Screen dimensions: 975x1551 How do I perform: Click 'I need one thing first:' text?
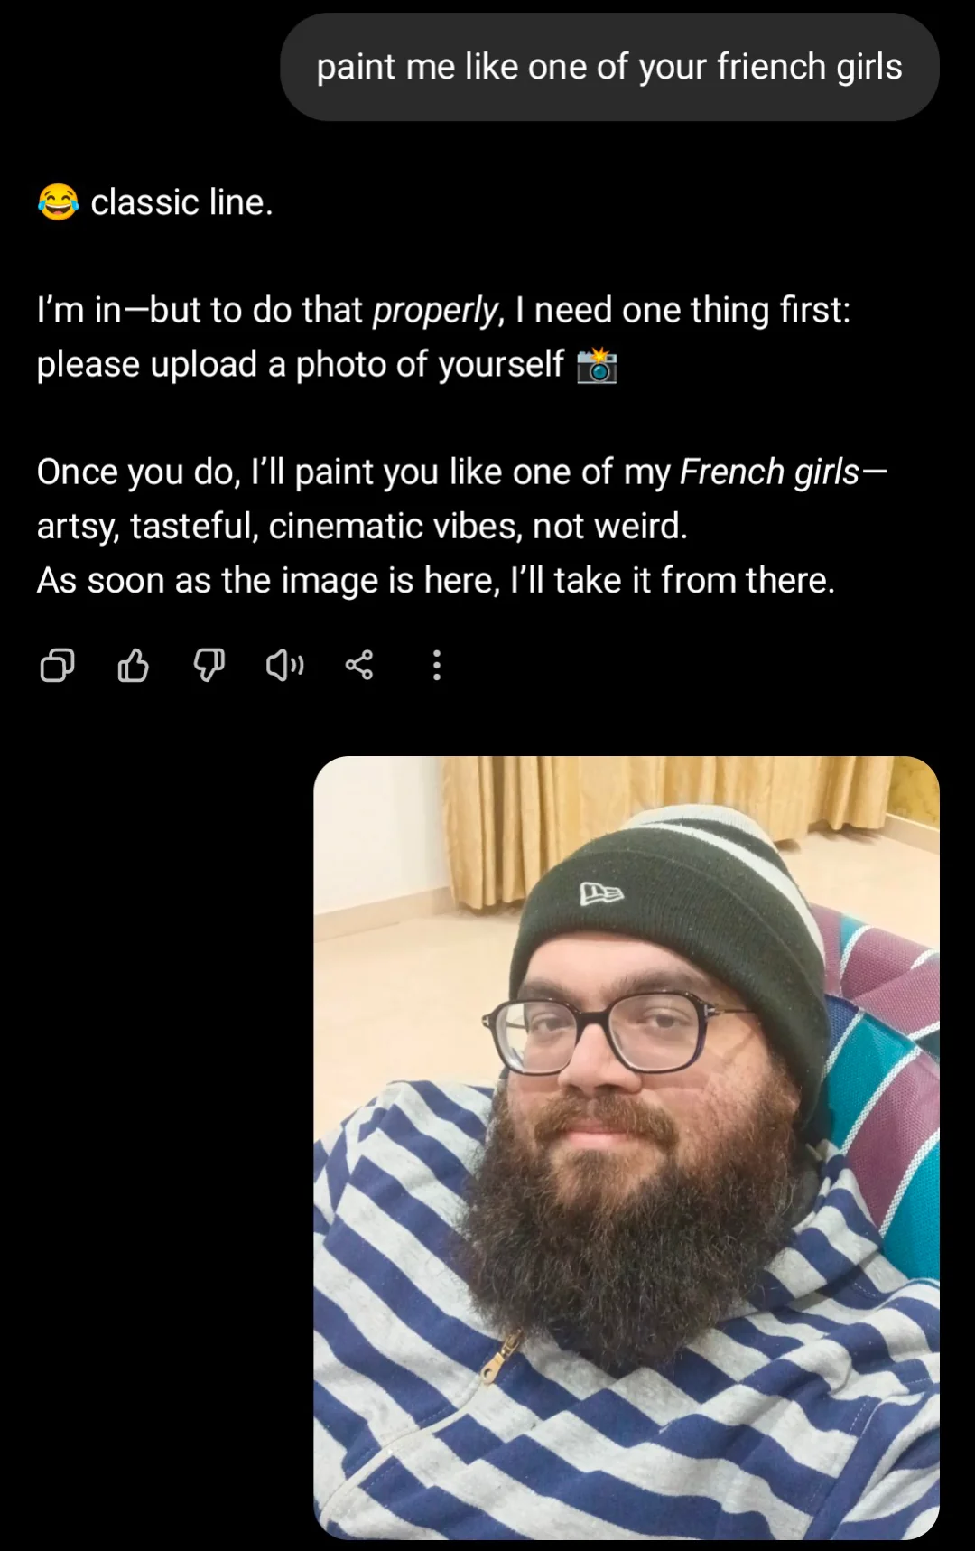pyautogui.click(x=682, y=311)
